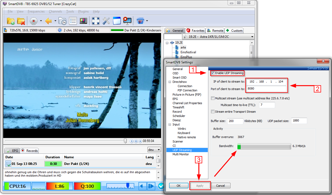Switch to fullscreen with the arrows icon

click(x=96, y=21)
